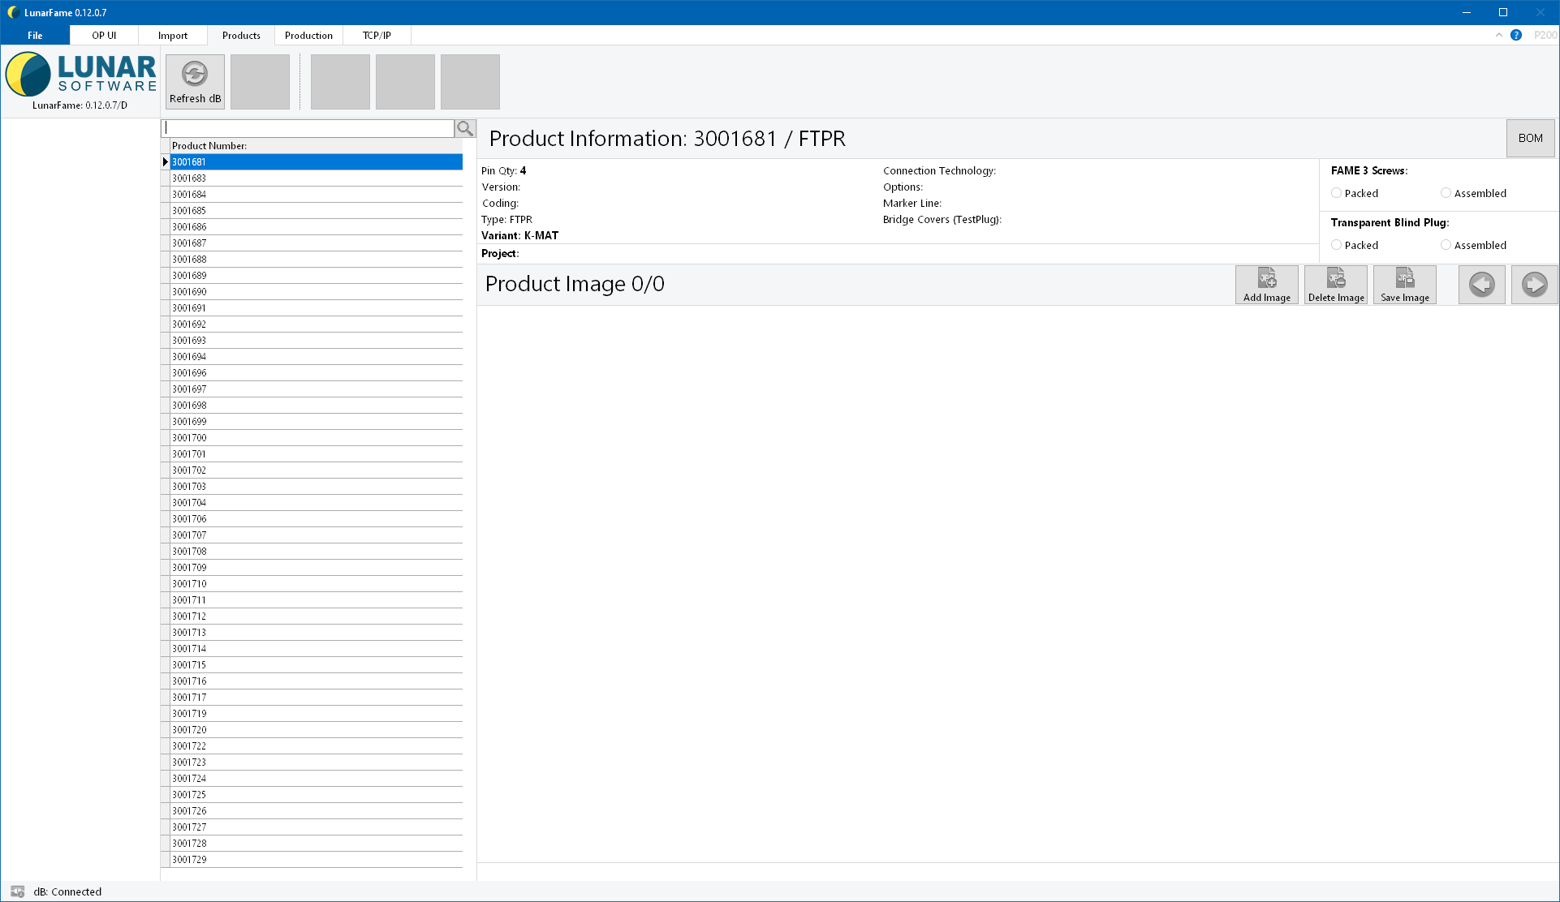Click the Import menu item

[x=170, y=36]
